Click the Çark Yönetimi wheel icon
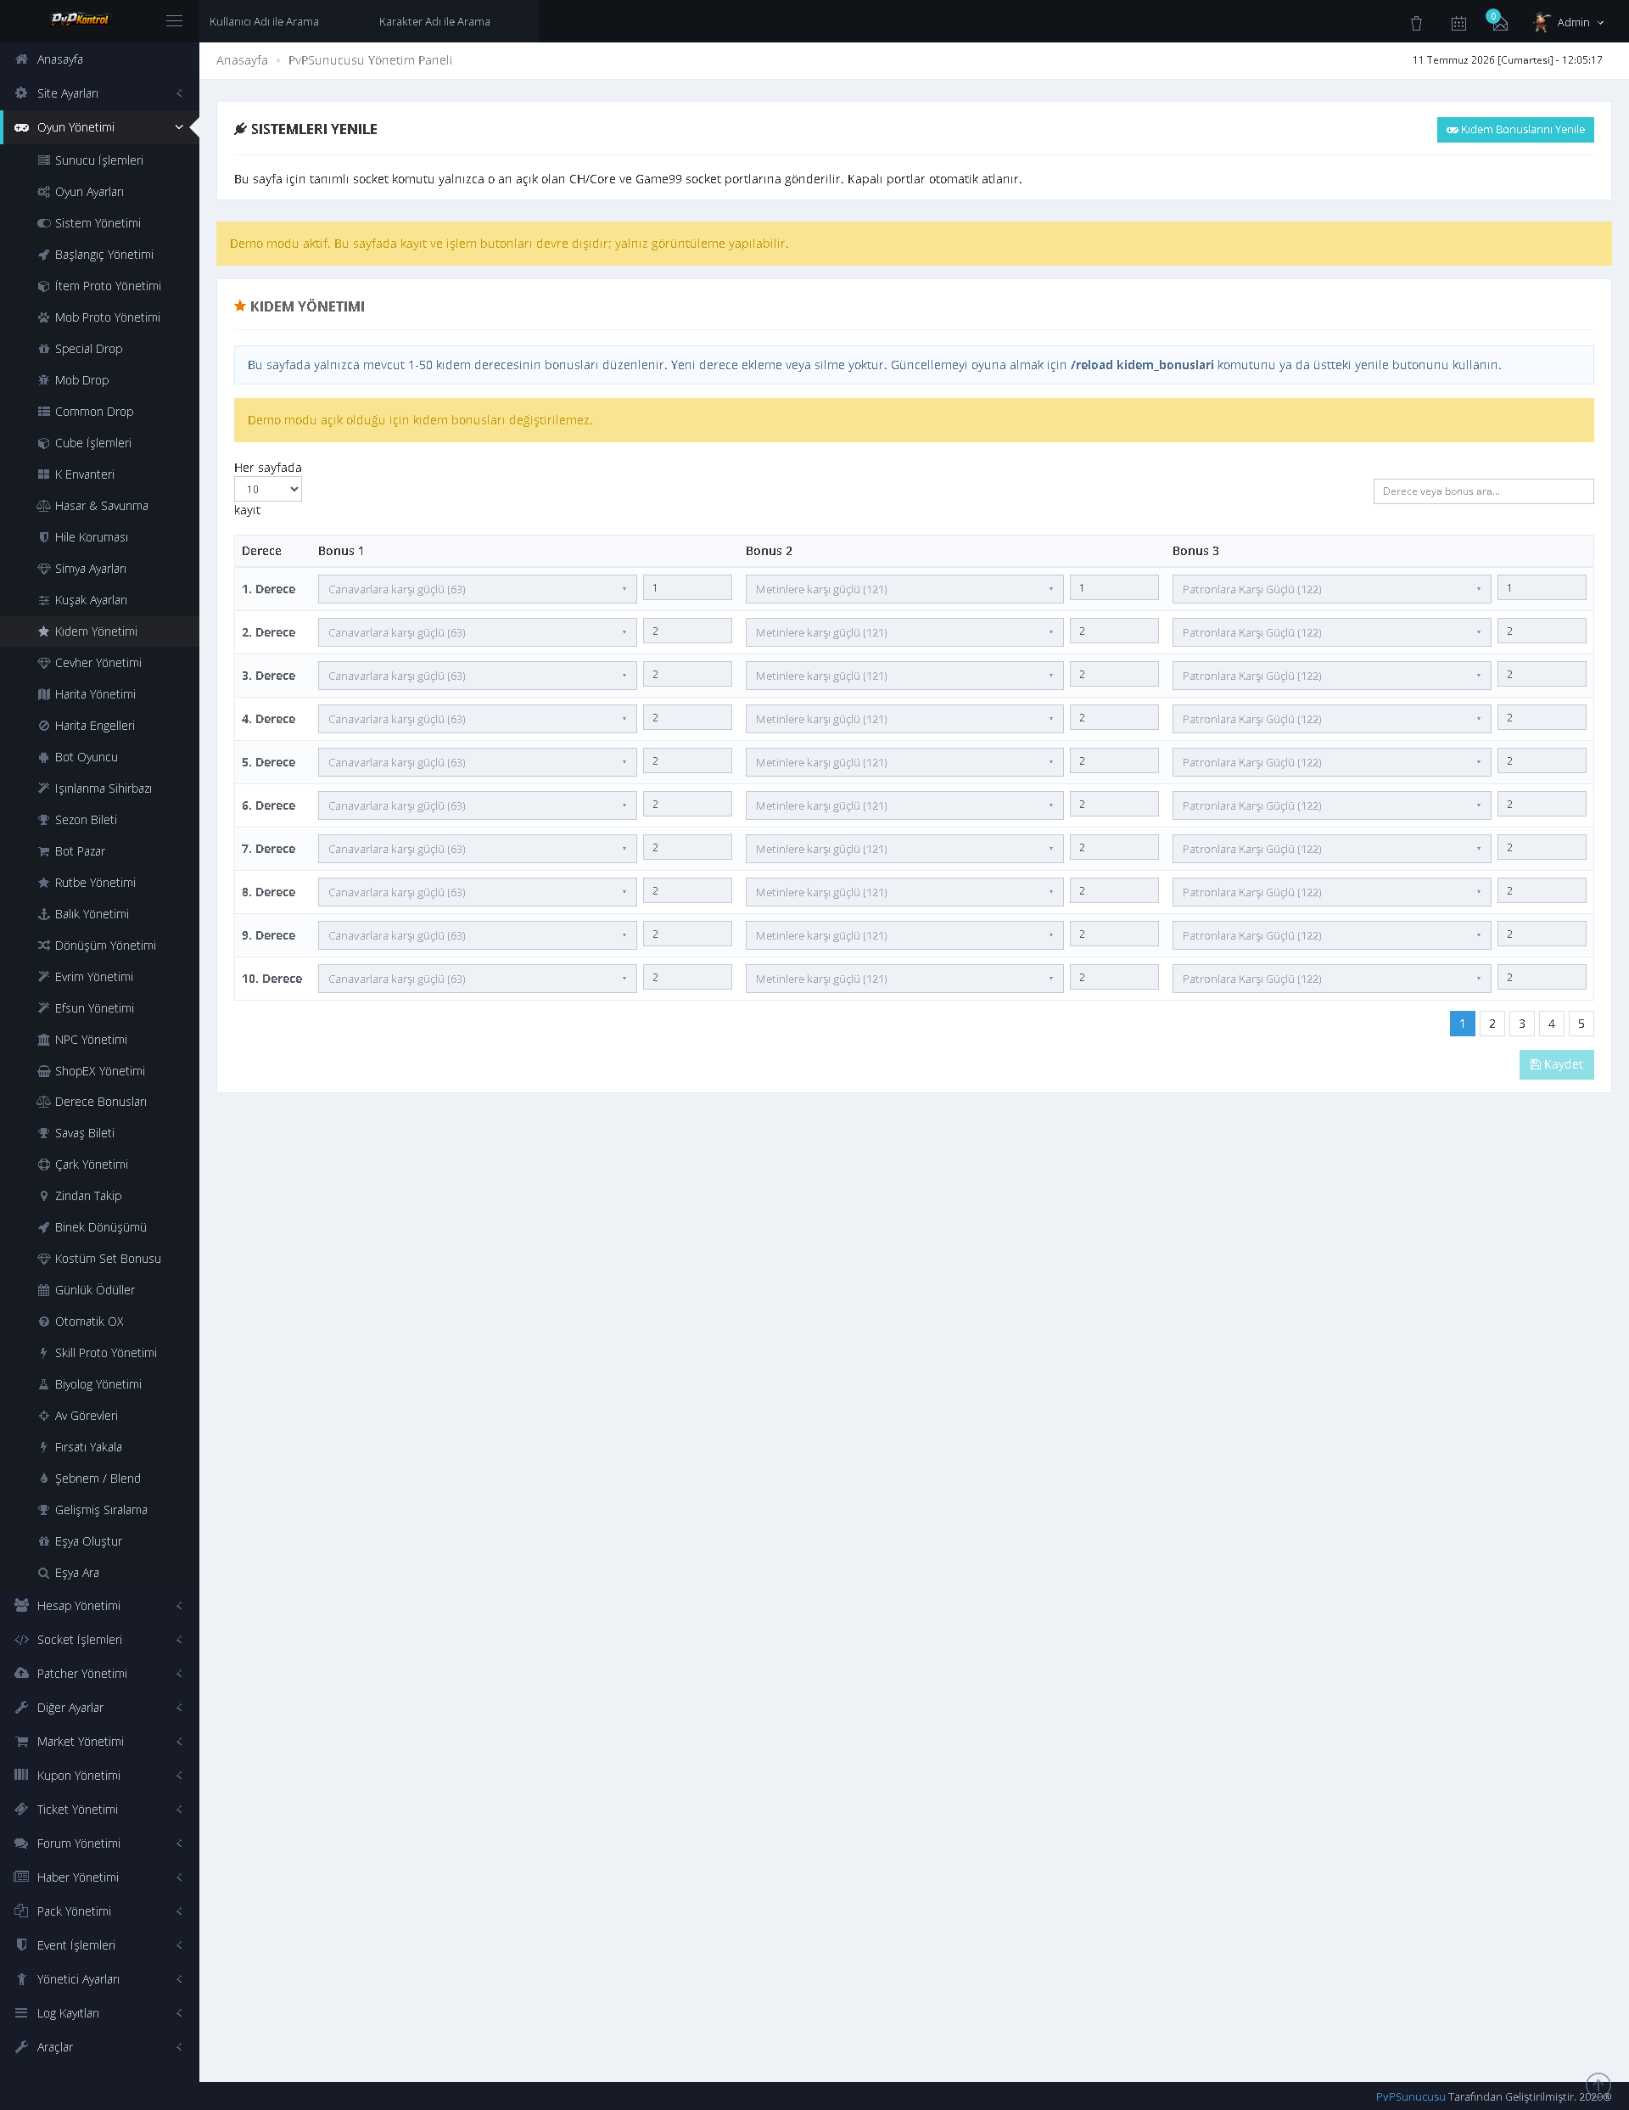The height and width of the screenshot is (2110, 1629). click(43, 1165)
